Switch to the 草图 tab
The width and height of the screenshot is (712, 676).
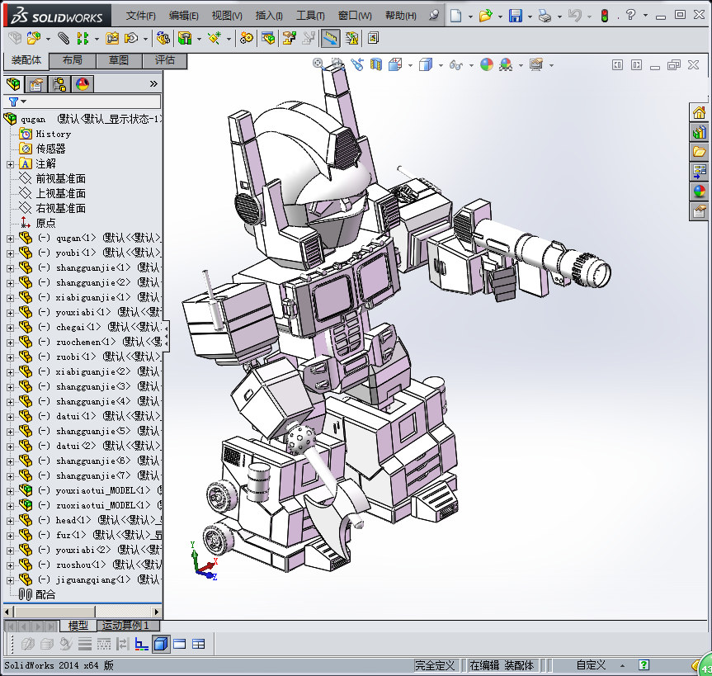click(119, 60)
